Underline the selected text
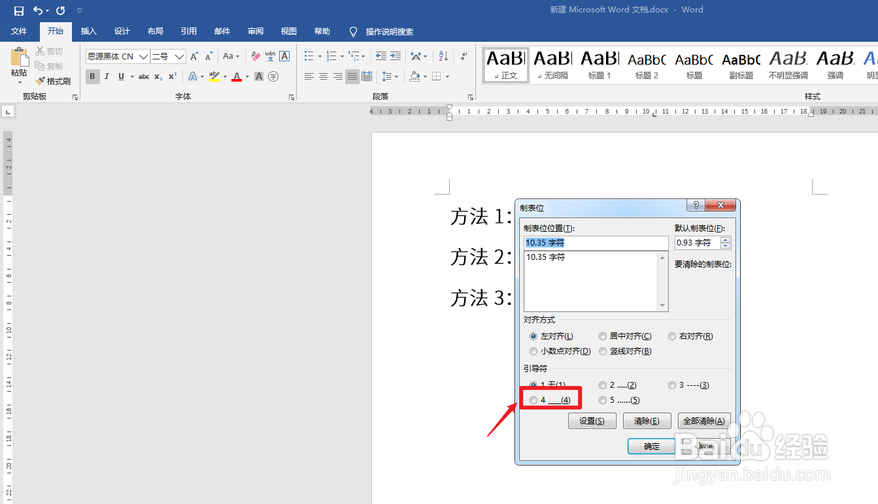The image size is (878, 504). 121,76
